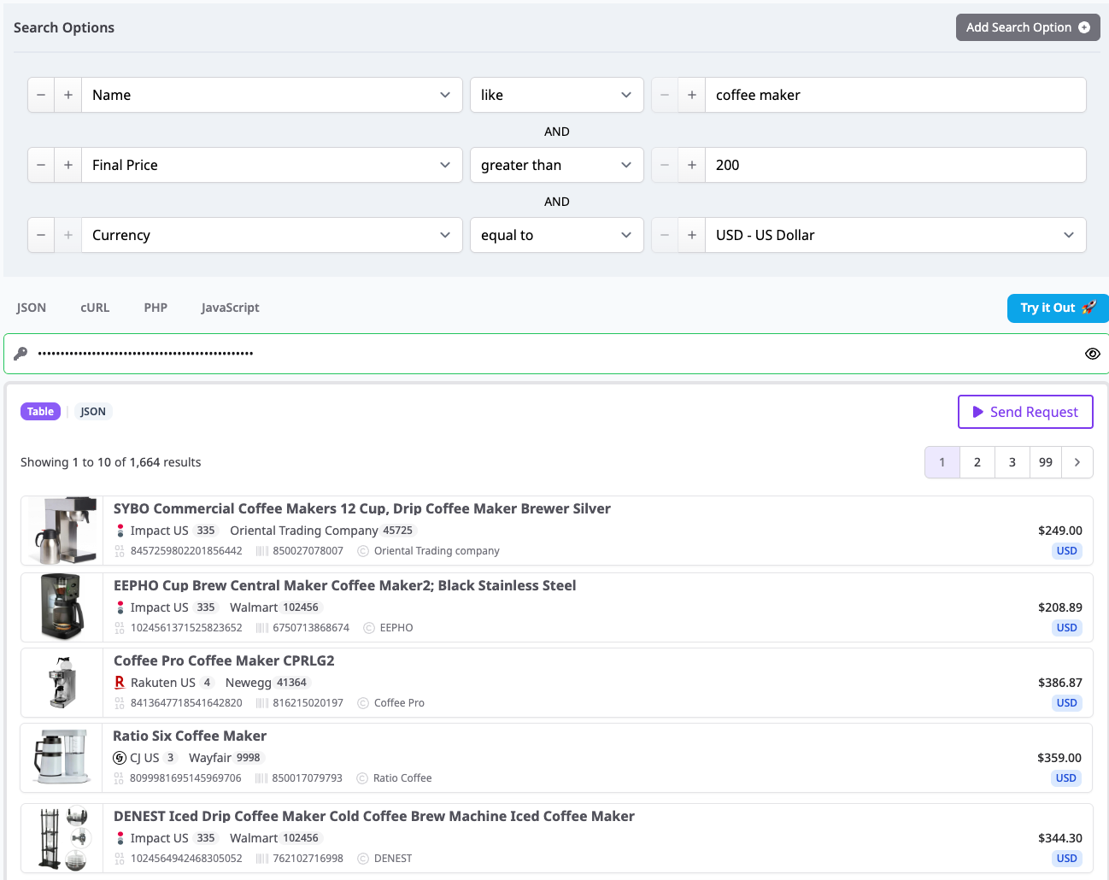
Task: Click Coffee Pro Coffee Maker CPRLG2 title
Action: pos(224,661)
